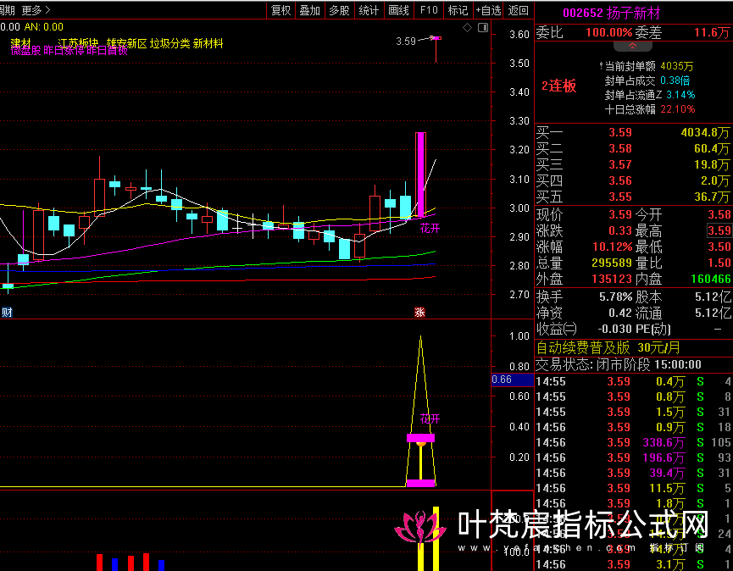Screen dimensions: 733x571
Task: Click the 买二 price 3.58
Action: pos(620,148)
